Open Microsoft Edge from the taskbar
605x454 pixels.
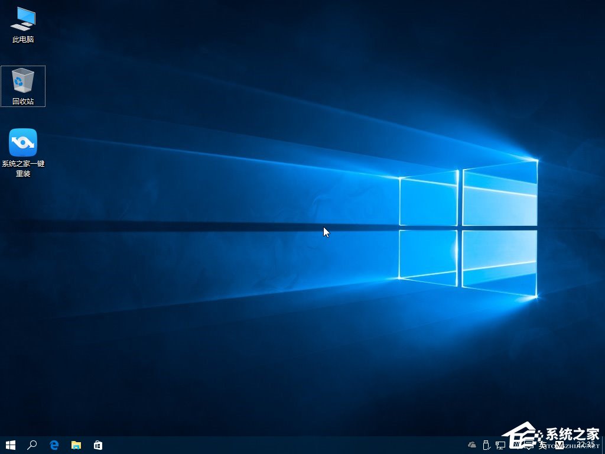point(54,445)
